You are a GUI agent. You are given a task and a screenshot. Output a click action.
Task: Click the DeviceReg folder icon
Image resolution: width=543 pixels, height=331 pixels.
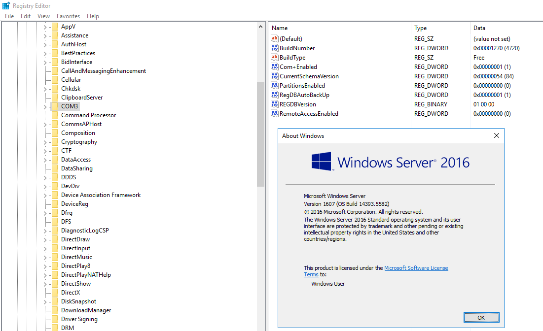[55, 204]
